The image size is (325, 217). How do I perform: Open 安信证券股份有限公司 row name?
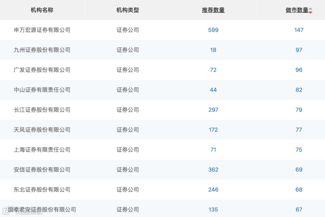(42, 169)
